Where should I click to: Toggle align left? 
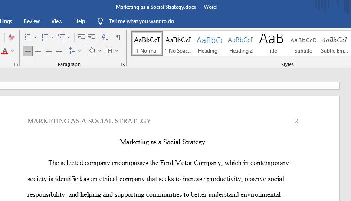click(27, 51)
